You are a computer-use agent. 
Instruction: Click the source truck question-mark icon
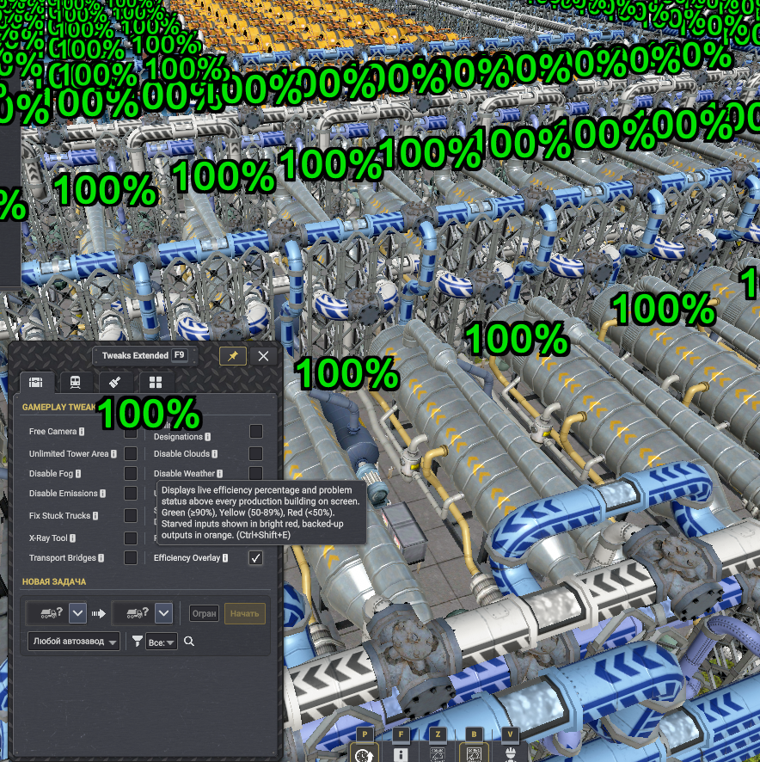coord(52,613)
